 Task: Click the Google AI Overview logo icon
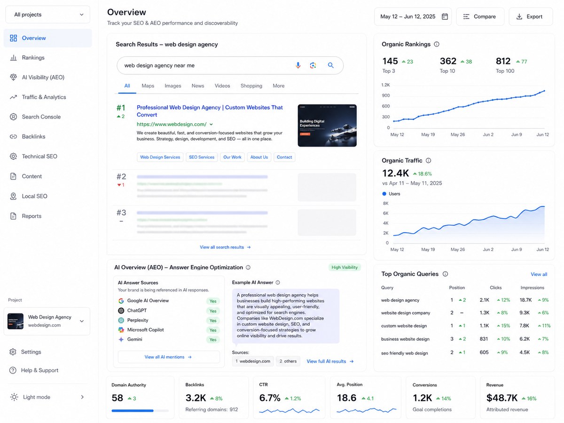[121, 301]
